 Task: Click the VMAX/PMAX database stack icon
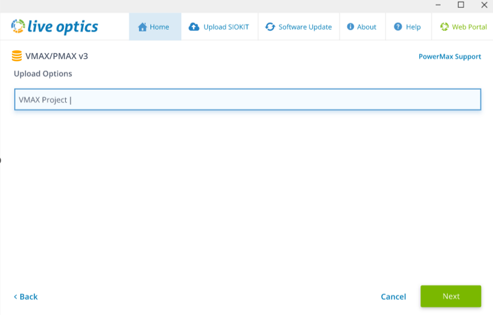click(x=17, y=56)
